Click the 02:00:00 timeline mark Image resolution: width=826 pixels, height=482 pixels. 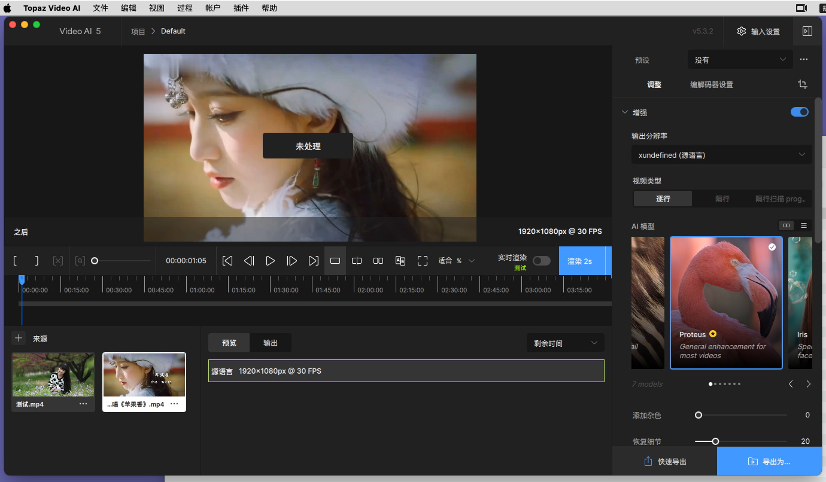coord(370,290)
